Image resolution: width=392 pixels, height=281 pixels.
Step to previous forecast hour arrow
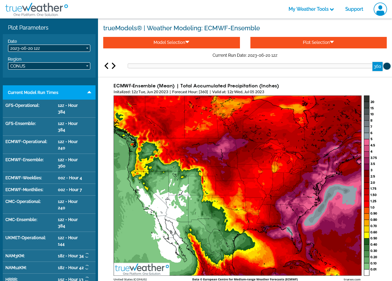(x=106, y=66)
